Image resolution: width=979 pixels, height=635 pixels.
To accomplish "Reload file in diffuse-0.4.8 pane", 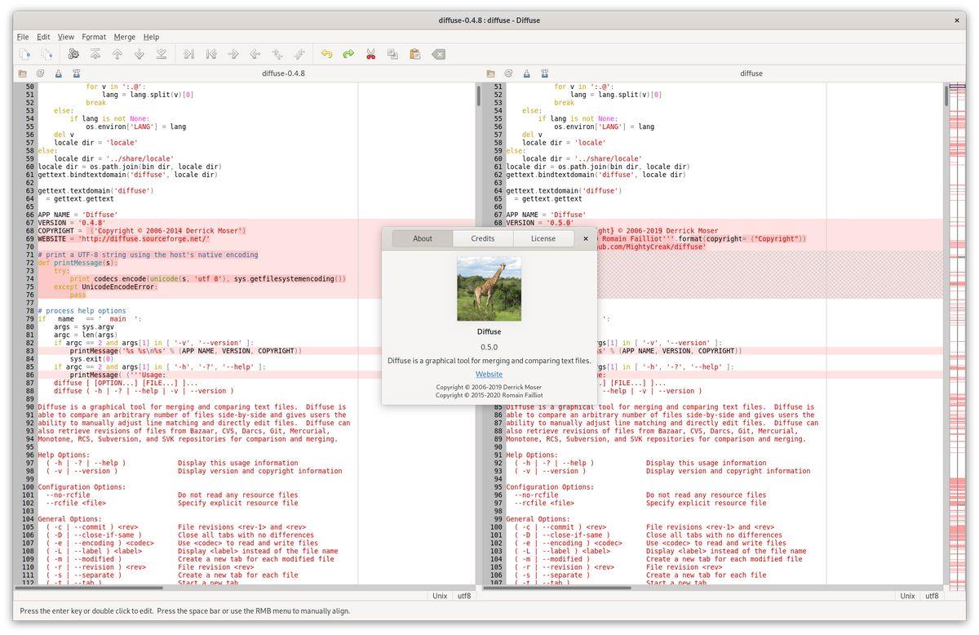I will (x=40, y=73).
